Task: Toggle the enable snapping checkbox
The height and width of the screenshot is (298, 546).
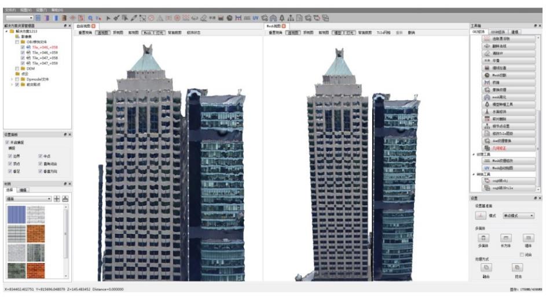Action: point(8,142)
